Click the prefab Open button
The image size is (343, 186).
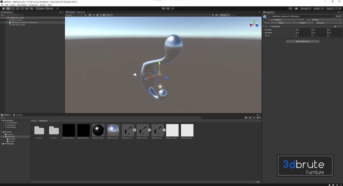(x=281, y=23)
